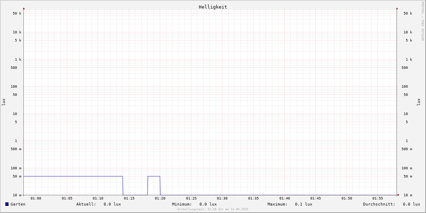Click the 01:10 time axis label
426x213 pixels.
click(98, 198)
